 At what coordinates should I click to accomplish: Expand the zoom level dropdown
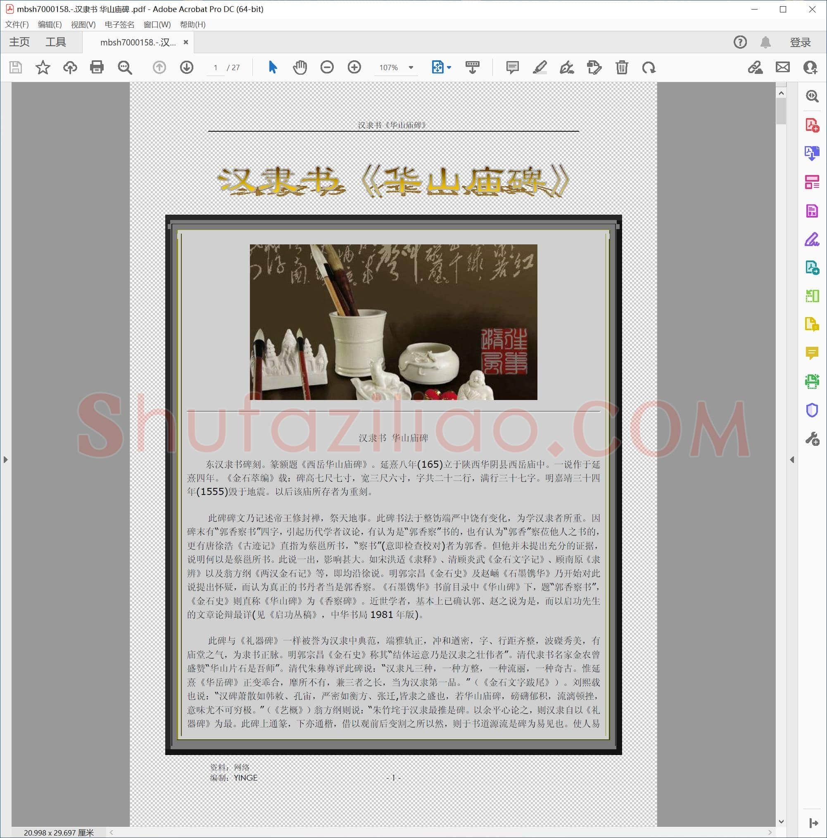[x=411, y=68]
